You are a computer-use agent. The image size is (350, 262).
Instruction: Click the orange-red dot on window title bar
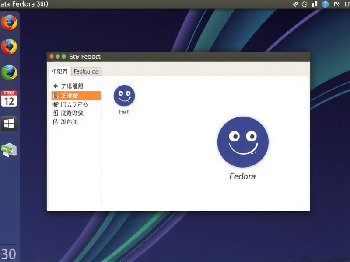pyautogui.click(x=52, y=56)
